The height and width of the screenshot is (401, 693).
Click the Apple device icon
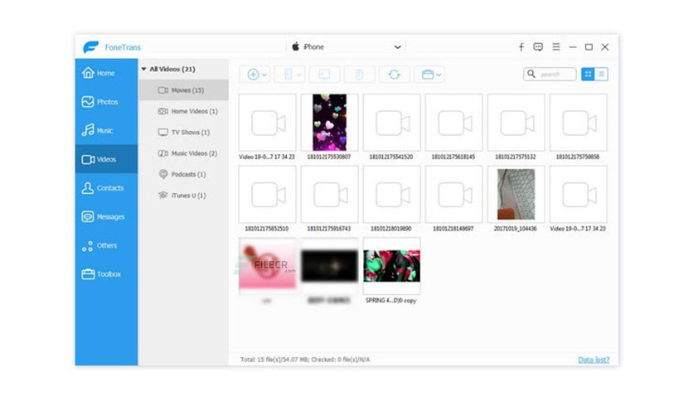[x=296, y=46]
